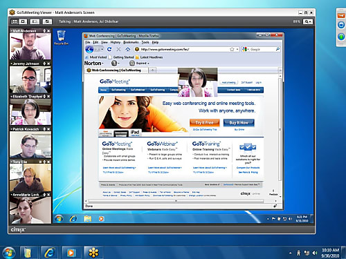Open Latest Headlines bookmark feed
The height and width of the screenshot is (259, 346).
[149, 57]
